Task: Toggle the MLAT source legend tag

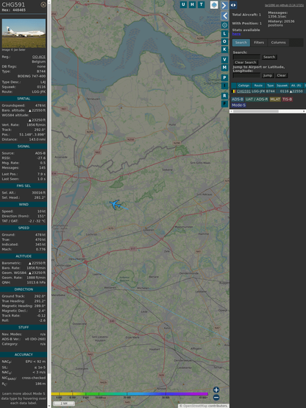Action: pyautogui.click(x=275, y=99)
